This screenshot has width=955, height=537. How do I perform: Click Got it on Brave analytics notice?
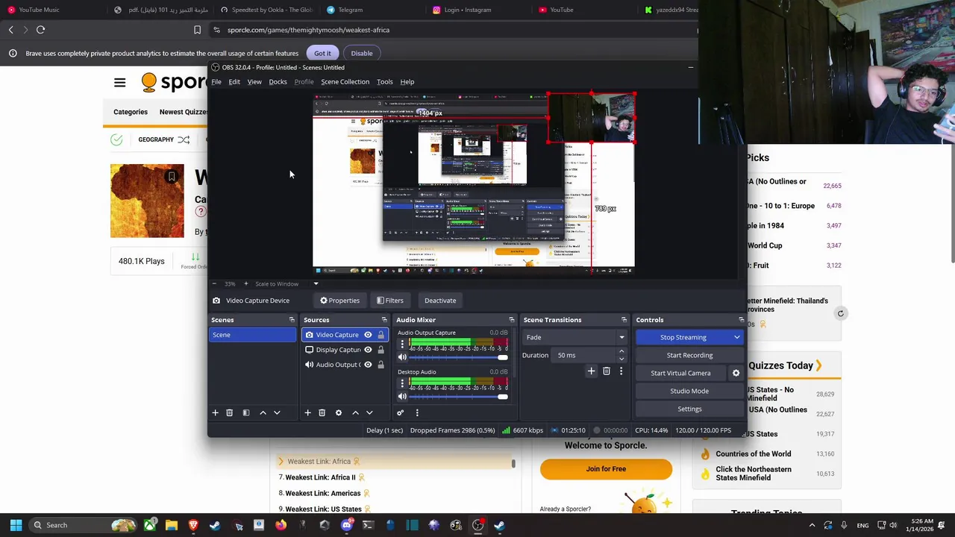322,53
